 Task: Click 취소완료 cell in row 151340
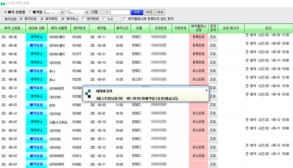click(x=199, y=71)
